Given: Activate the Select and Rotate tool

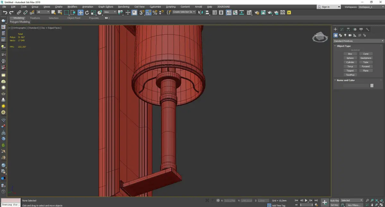Looking at the screenshot, I should click(x=87, y=12).
